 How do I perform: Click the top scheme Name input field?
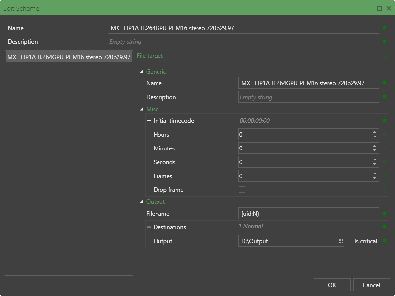pyautogui.click(x=243, y=28)
